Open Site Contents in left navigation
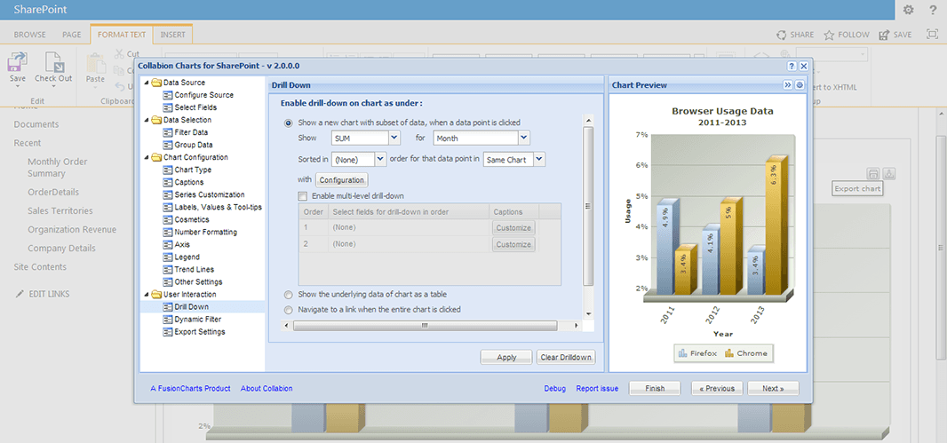Image resolution: width=947 pixels, height=443 pixels. pyautogui.click(x=40, y=266)
